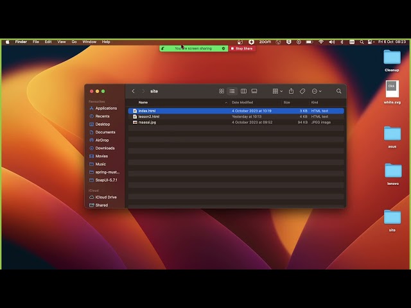Select the lesson2.html file row
The image size is (411, 308).
click(x=236, y=117)
